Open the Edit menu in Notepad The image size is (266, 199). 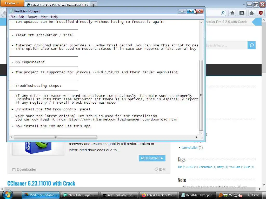pyautogui.click(x=21, y=17)
